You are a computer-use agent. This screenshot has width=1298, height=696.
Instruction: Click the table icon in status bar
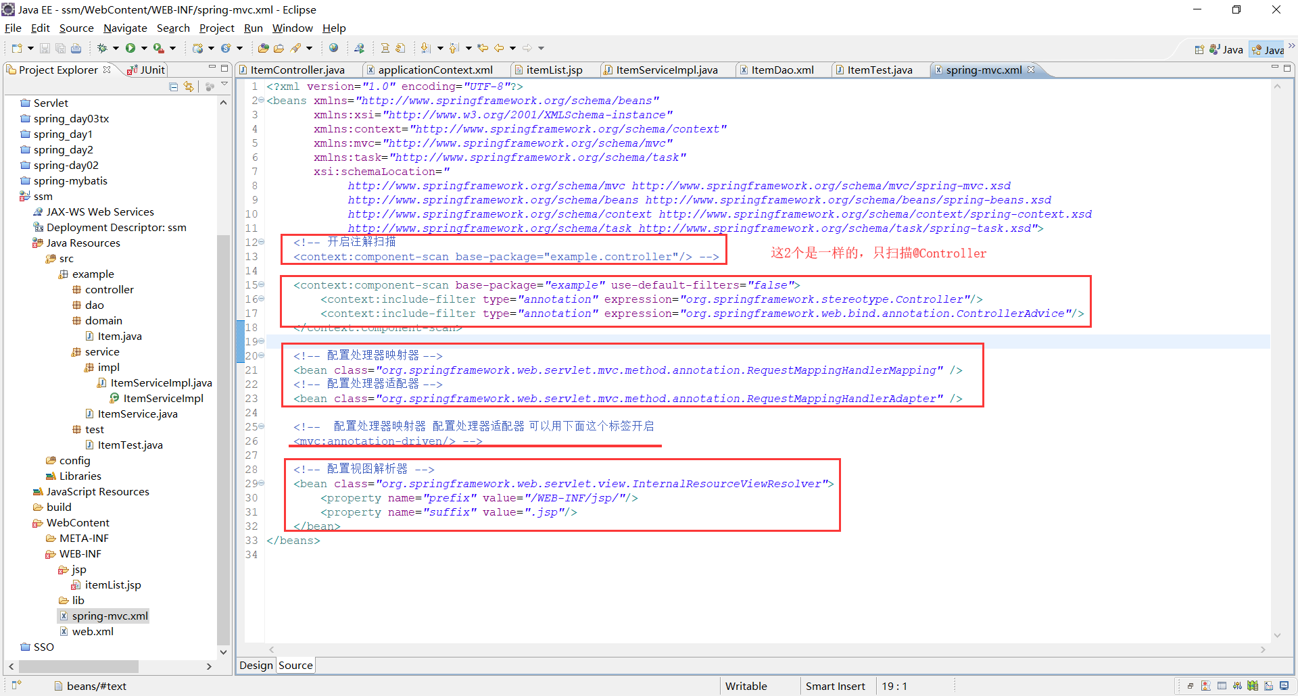click(1222, 686)
